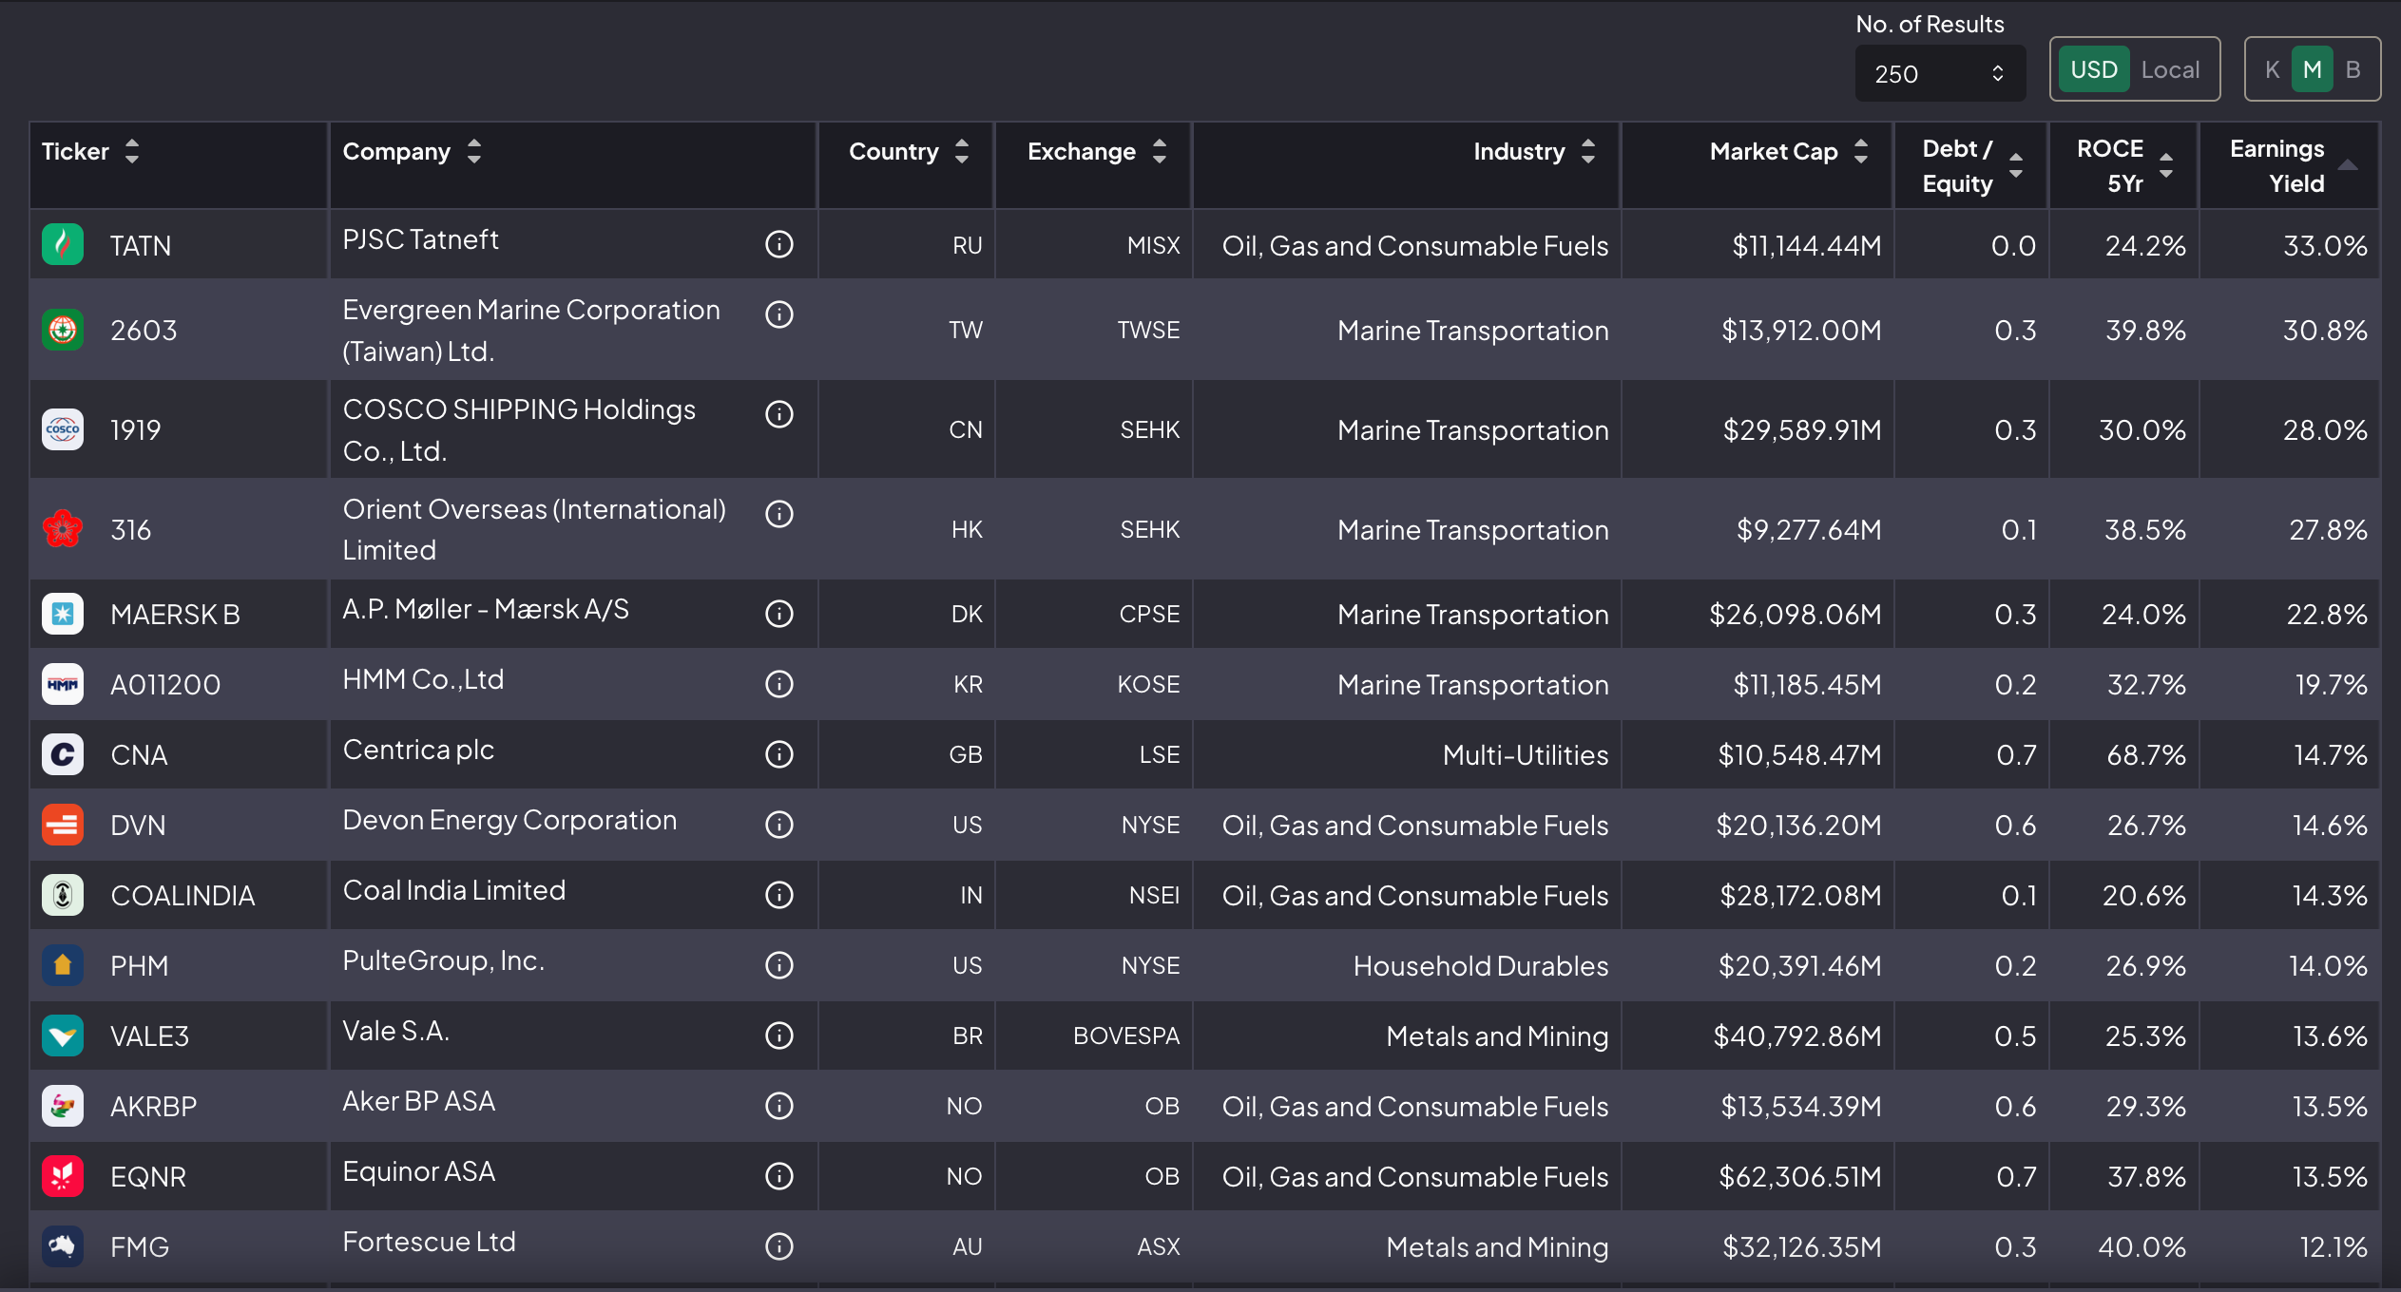Screen dimensions: 2401x1292
Task: Open info icon for PulteGroup, Inc.
Action: 779,965
